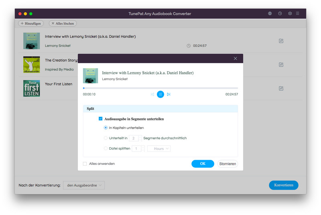The height and width of the screenshot is (215, 321).
Task: Click the Split section header
Action: click(160, 109)
